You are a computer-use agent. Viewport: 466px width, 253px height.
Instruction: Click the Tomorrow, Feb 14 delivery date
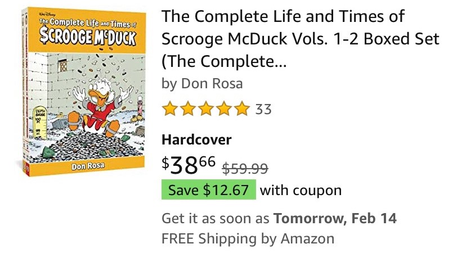pos(335,218)
